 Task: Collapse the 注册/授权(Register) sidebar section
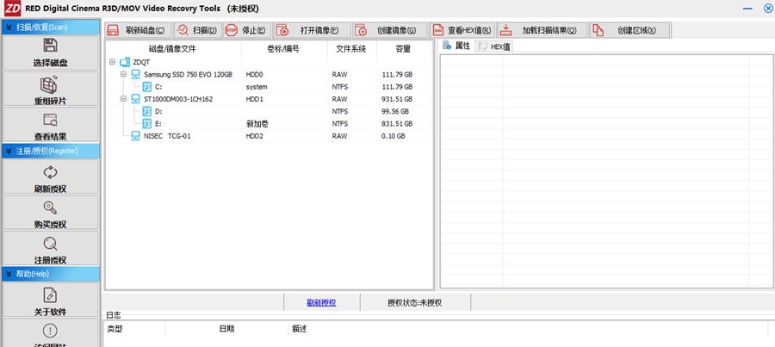(x=9, y=151)
